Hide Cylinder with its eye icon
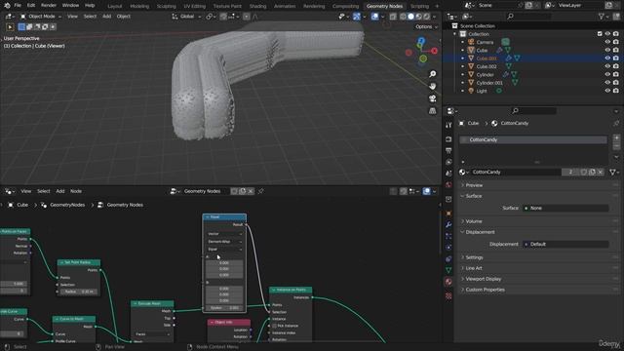This screenshot has height=351, width=624. point(607,74)
